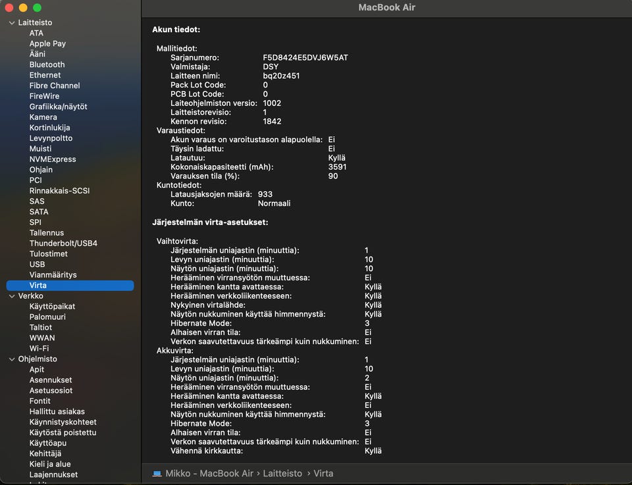The image size is (632, 485).
Task: Click Mikko - MacBook Air in path bar
Action: (x=209, y=474)
